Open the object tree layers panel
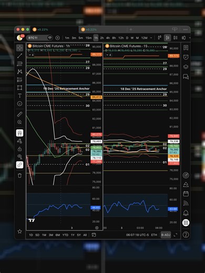205x273 pixels. click(x=186, y=67)
